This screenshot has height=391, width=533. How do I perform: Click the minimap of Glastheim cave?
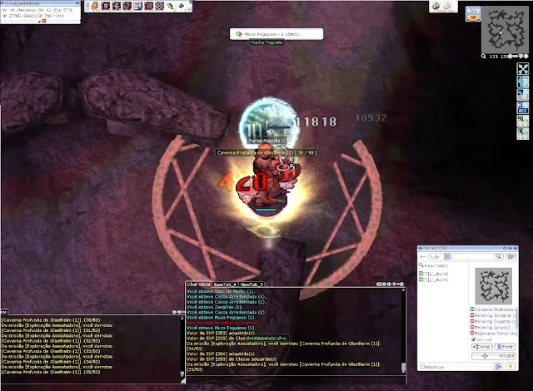(505, 30)
